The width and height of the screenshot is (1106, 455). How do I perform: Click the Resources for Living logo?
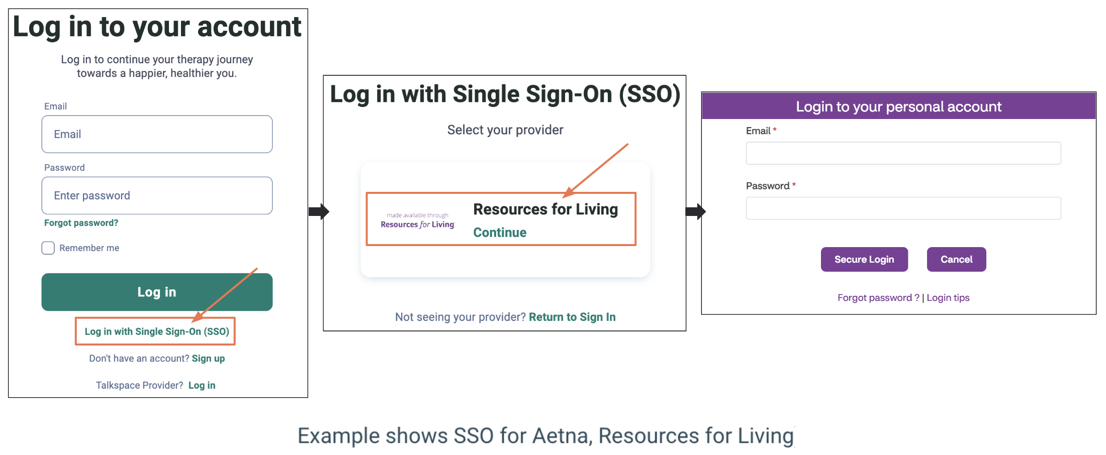point(417,220)
